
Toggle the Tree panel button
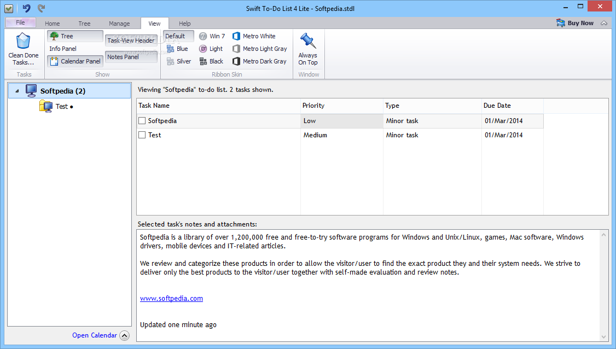click(x=75, y=36)
